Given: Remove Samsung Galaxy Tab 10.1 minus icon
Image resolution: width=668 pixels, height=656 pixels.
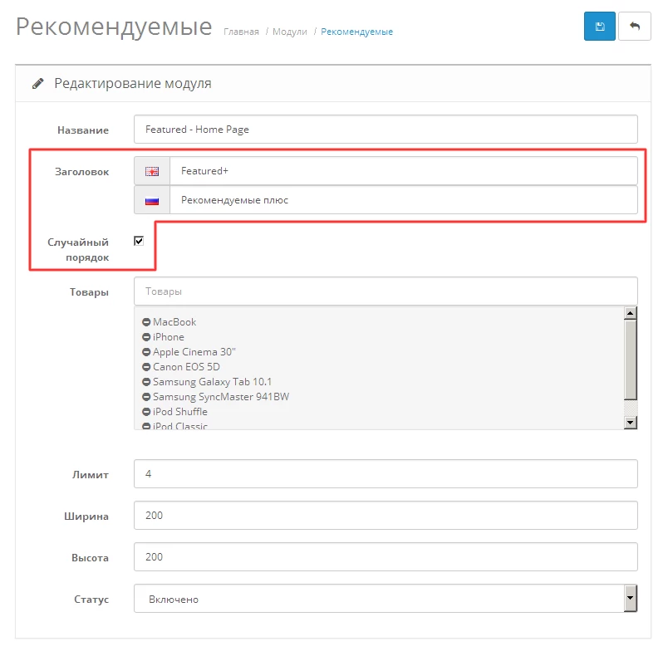Looking at the screenshot, I should pos(146,382).
